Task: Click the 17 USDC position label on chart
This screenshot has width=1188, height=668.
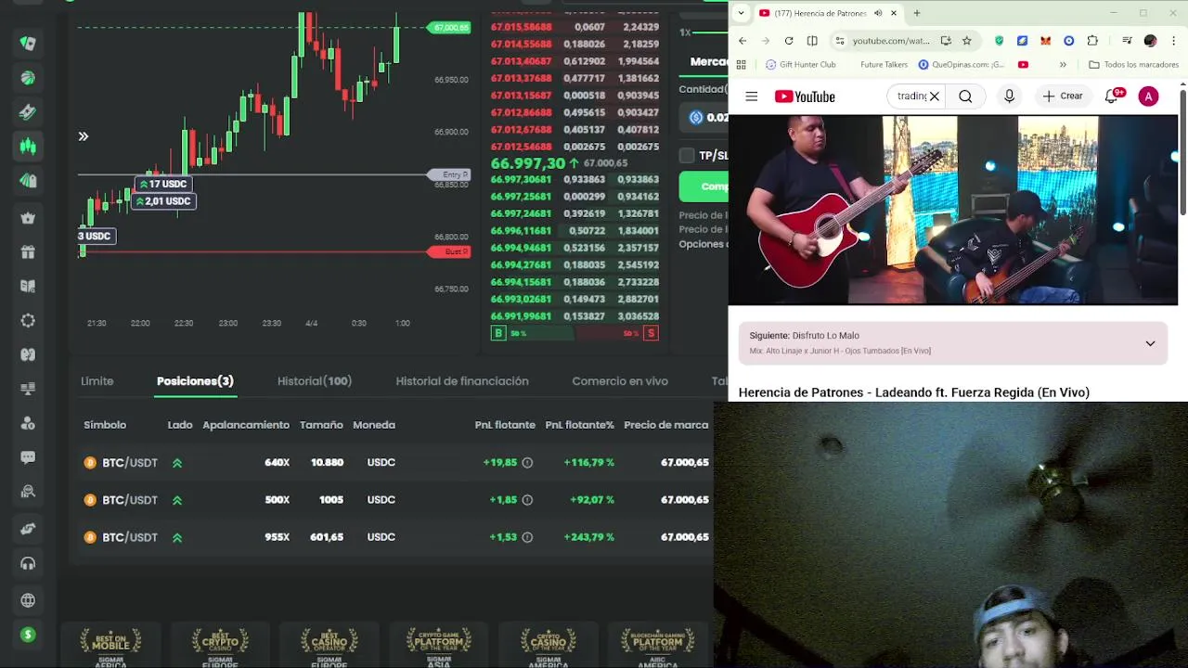Action: click(163, 184)
